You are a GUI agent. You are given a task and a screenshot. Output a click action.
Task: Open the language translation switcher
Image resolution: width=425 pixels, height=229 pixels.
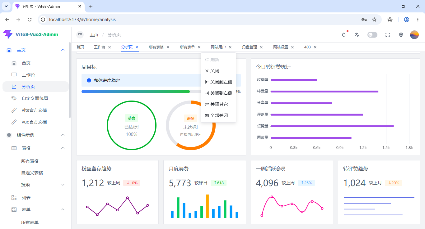(x=357, y=35)
